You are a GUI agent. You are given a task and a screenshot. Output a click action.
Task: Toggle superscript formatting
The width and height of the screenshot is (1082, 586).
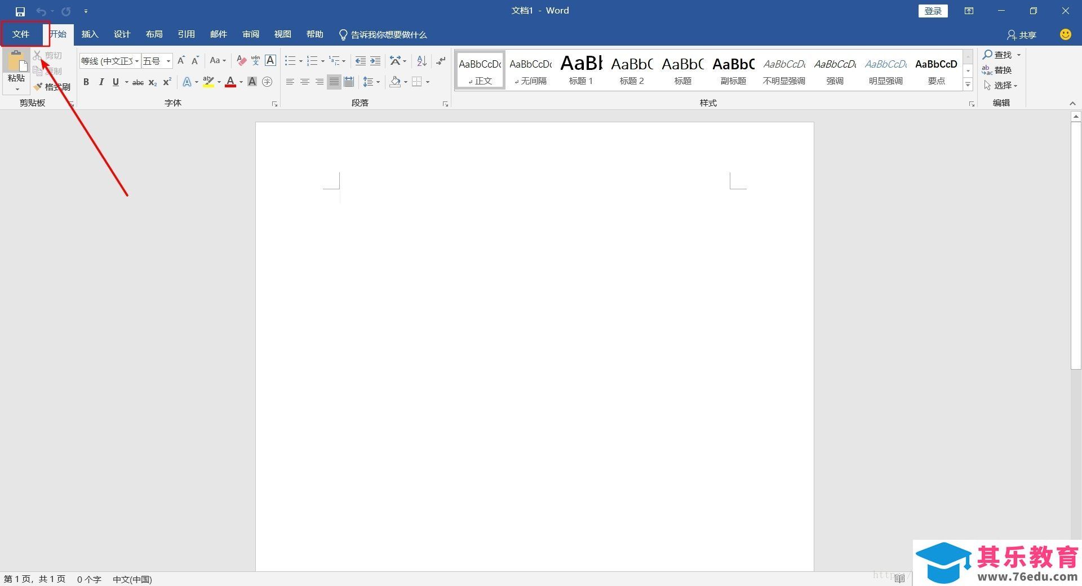[167, 82]
